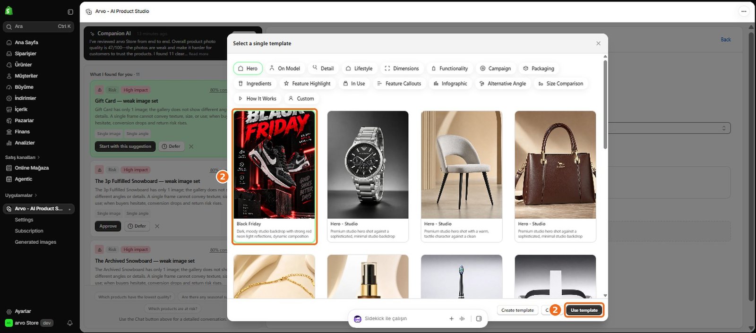Open Pazarlar in sidebar
756x333 pixels.
(24, 121)
